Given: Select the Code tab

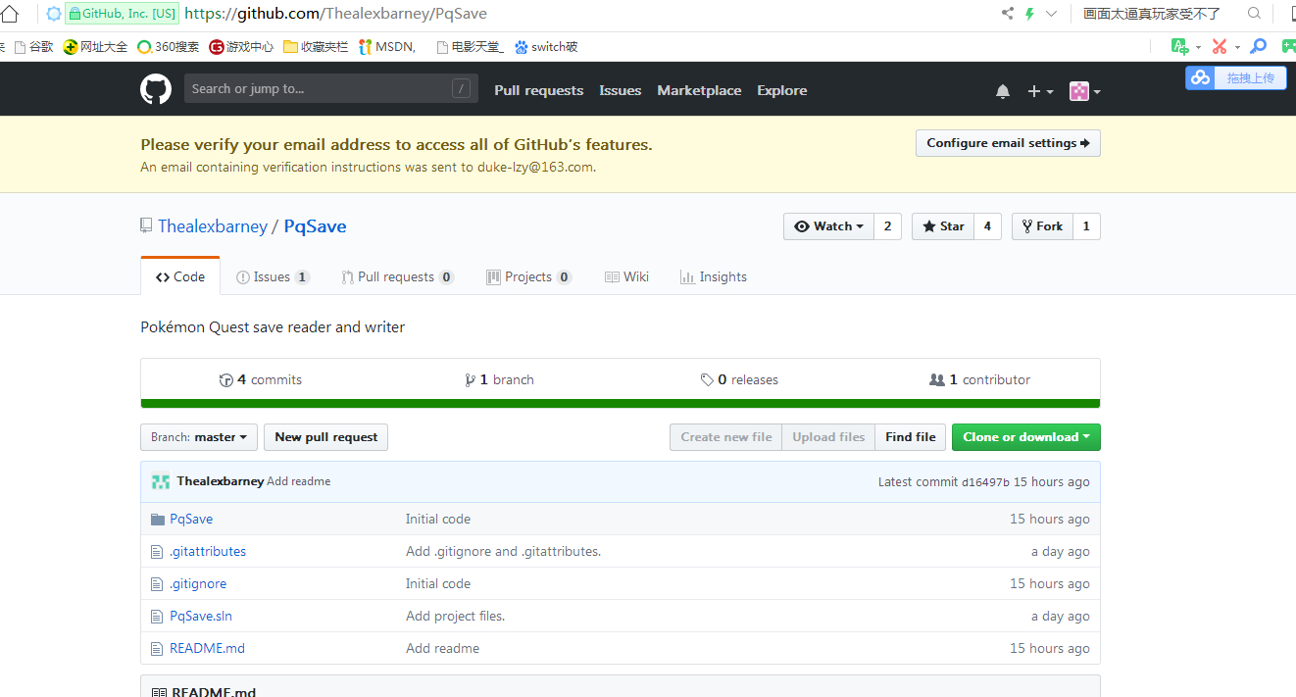Looking at the screenshot, I should pos(180,276).
